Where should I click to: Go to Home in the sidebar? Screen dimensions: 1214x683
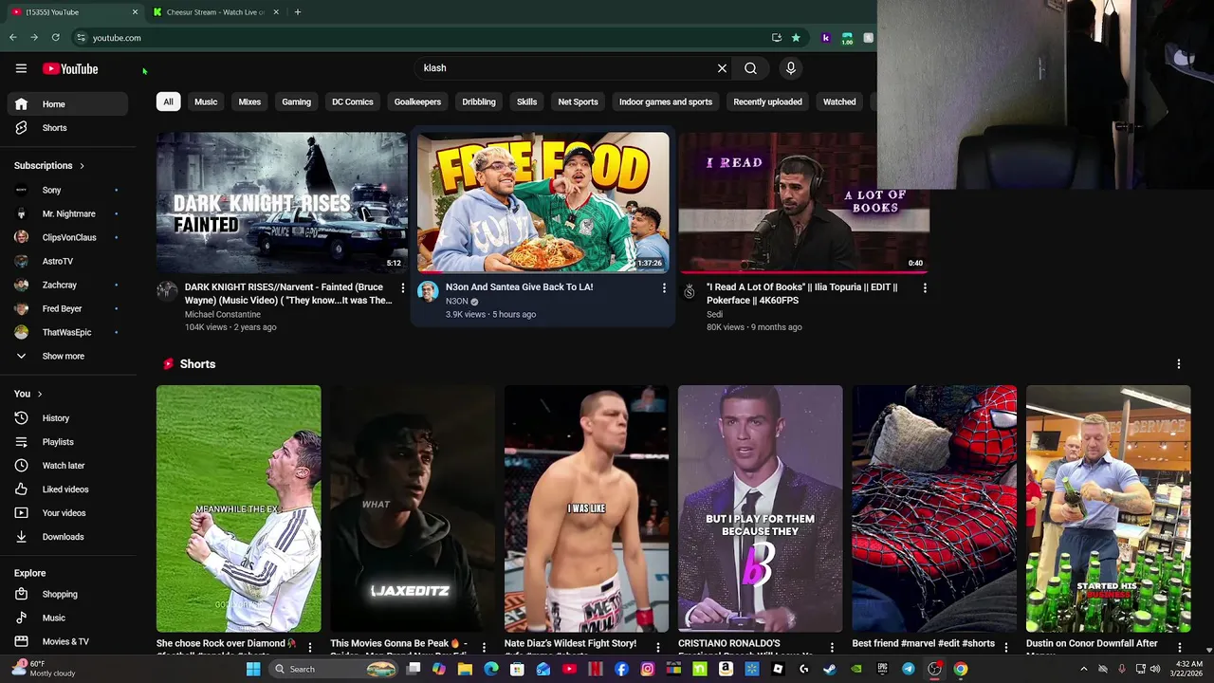pos(66,104)
